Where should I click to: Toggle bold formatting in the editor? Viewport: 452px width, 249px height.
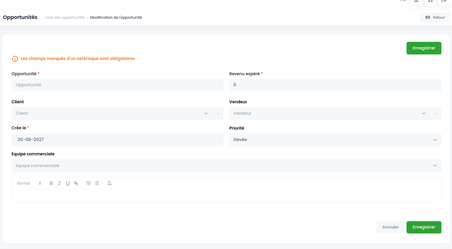51,183
